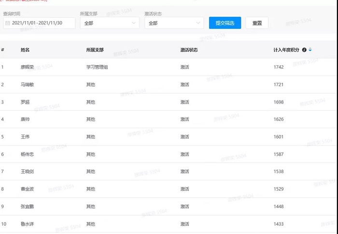Open the 所属支部 dropdown
Screen dimensions: 338x234
click(110, 23)
